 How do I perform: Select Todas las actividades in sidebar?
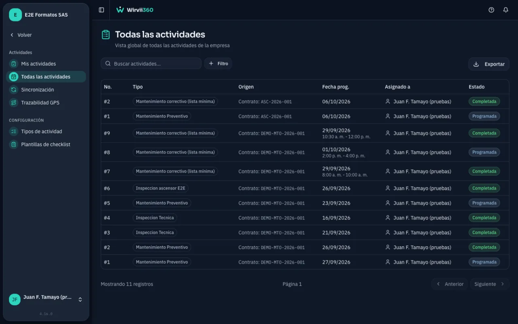point(46,77)
